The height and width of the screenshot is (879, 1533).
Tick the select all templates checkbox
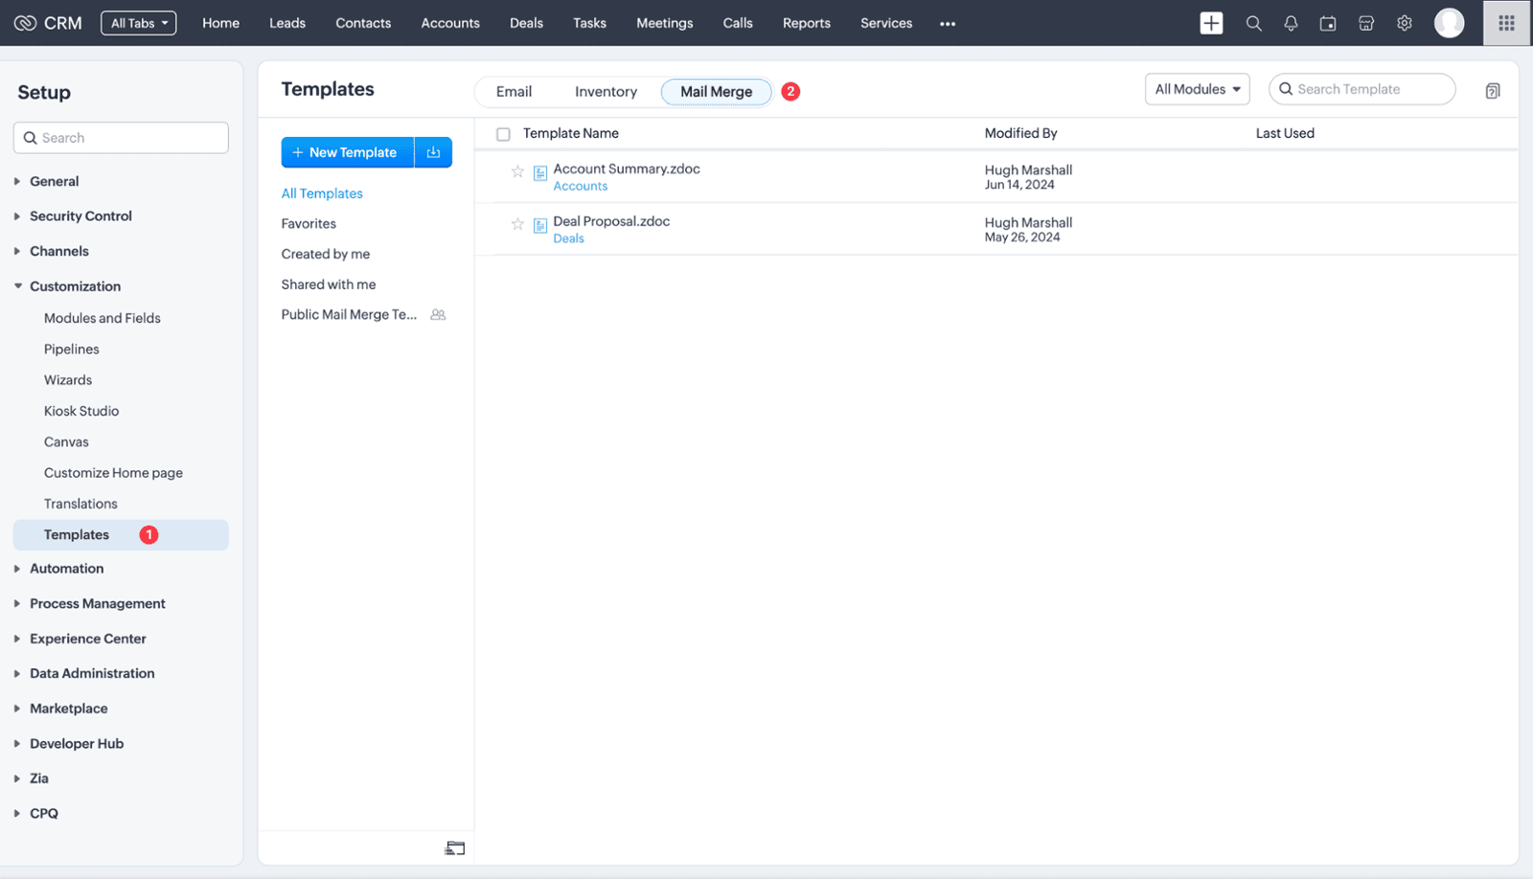(503, 134)
